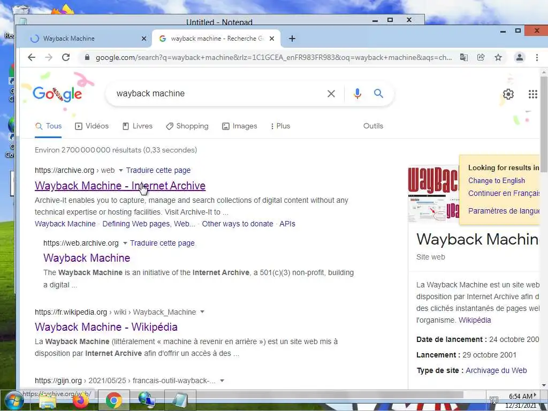
Task: Clear the search box with the X icon
Action: 331,94
